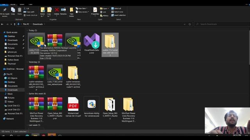Select Music under This PC
The height and width of the screenshot is (140, 250).
point(10,94)
